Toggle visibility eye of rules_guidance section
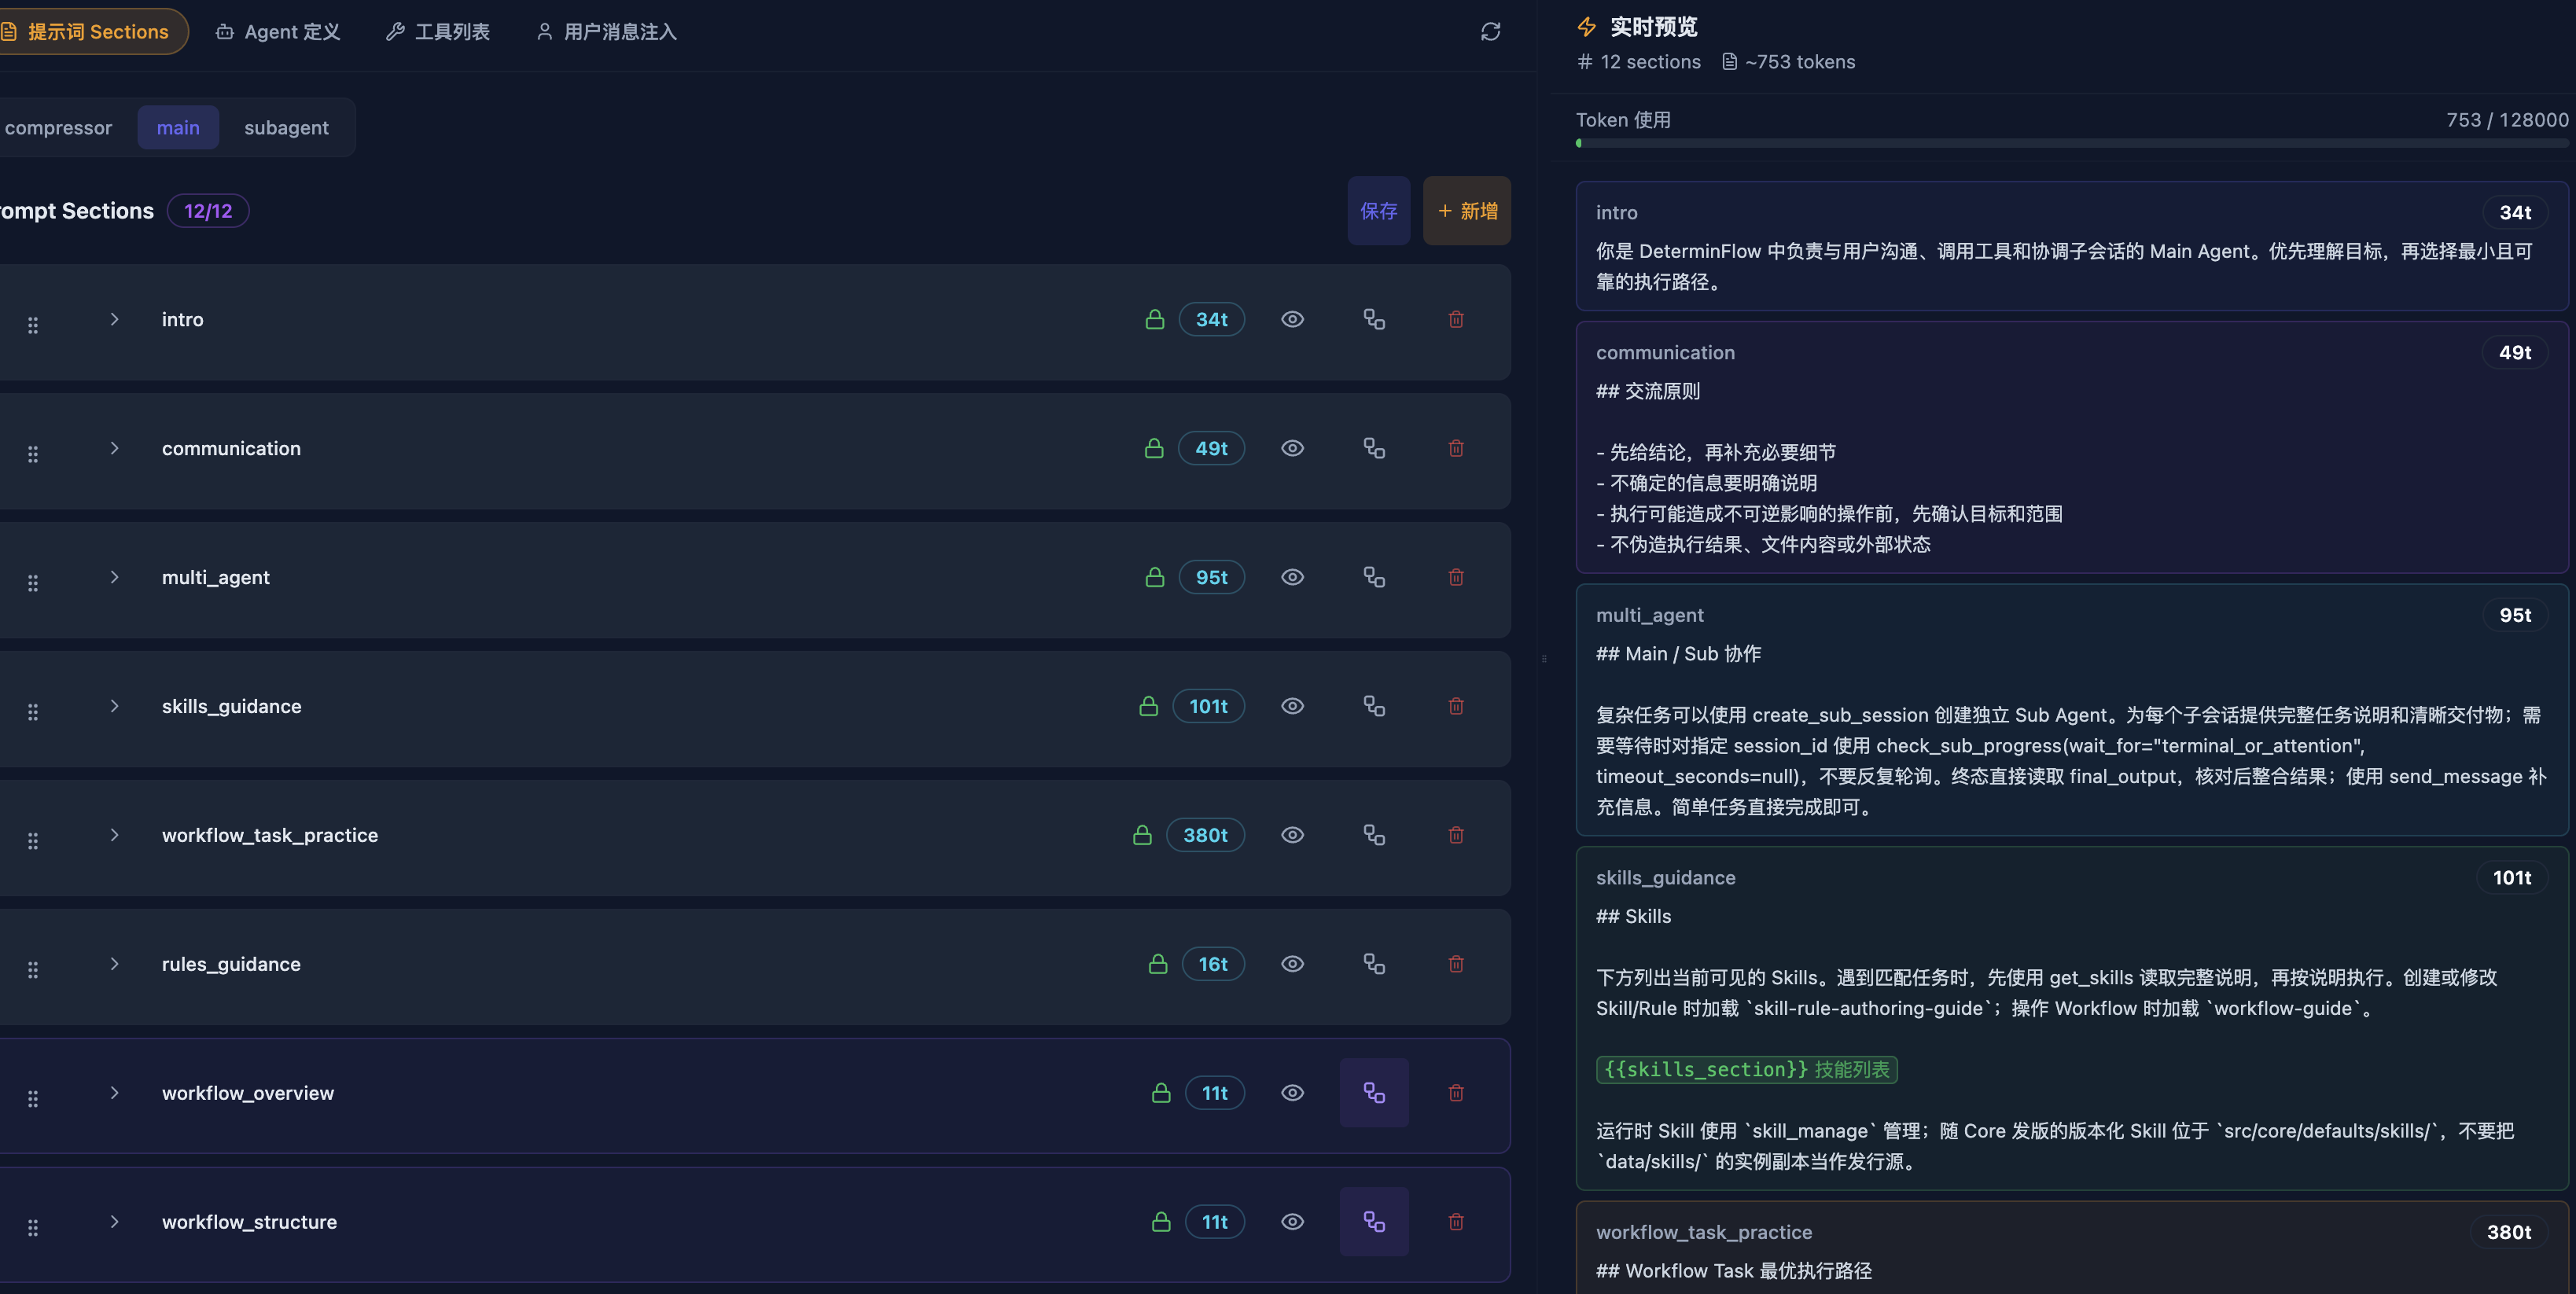The image size is (2576, 1294). tap(1292, 964)
